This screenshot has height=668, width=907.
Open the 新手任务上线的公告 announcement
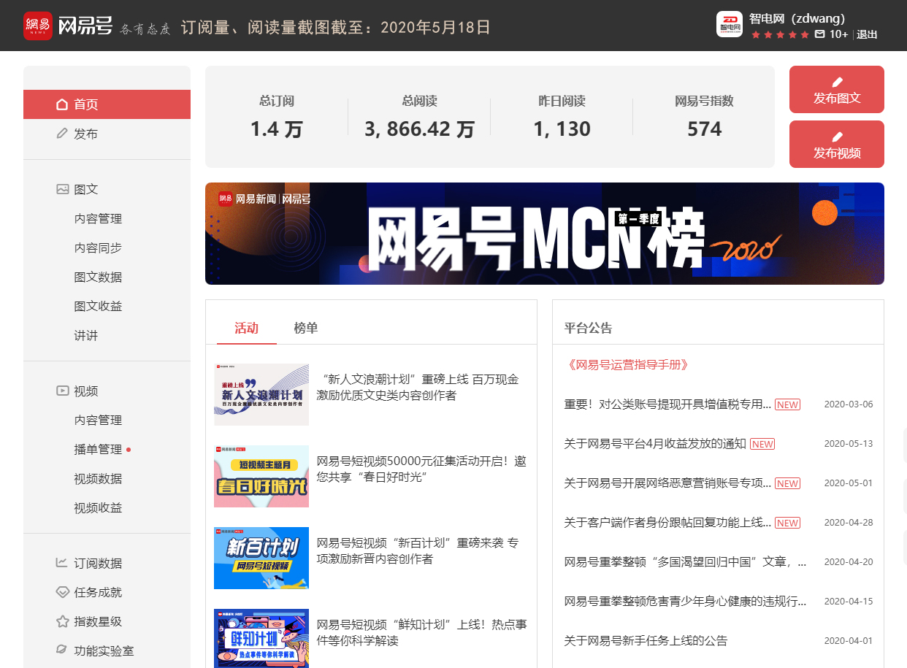click(x=646, y=640)
